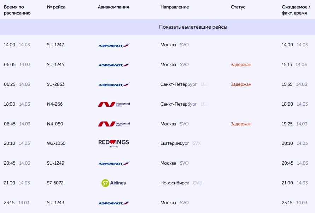Click the Nordwind logo for flight N4-080
The height and width of the screenshot is (213, 315).
tap(114, 124)
